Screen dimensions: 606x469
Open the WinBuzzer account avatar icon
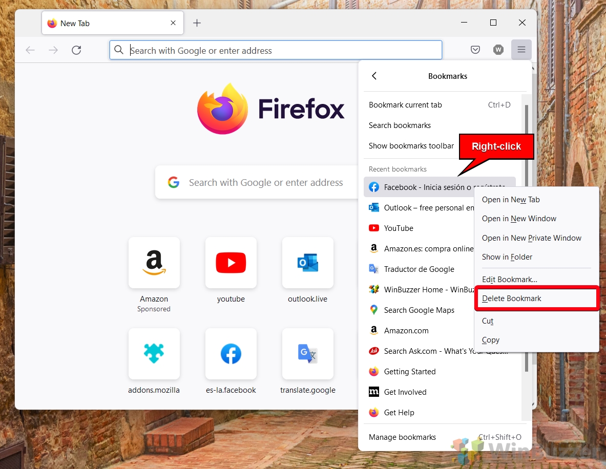pyautogui.click(x=498, y=50)
